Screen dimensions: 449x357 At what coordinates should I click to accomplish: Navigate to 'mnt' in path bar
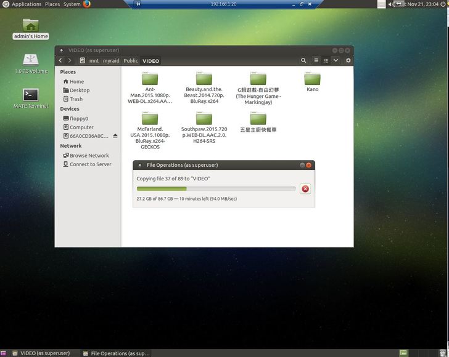pos(94,61)
